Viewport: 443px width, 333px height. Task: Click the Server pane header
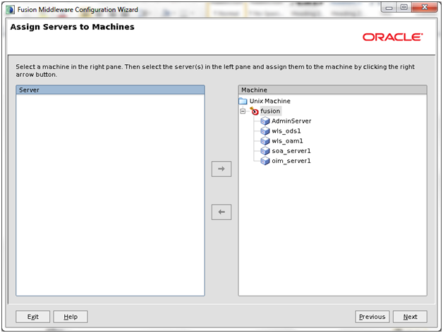tap(110, 90)
